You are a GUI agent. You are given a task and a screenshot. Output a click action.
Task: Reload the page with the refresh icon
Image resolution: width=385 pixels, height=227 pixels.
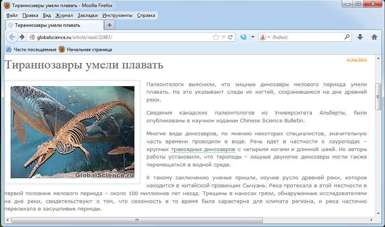(231, 37)
